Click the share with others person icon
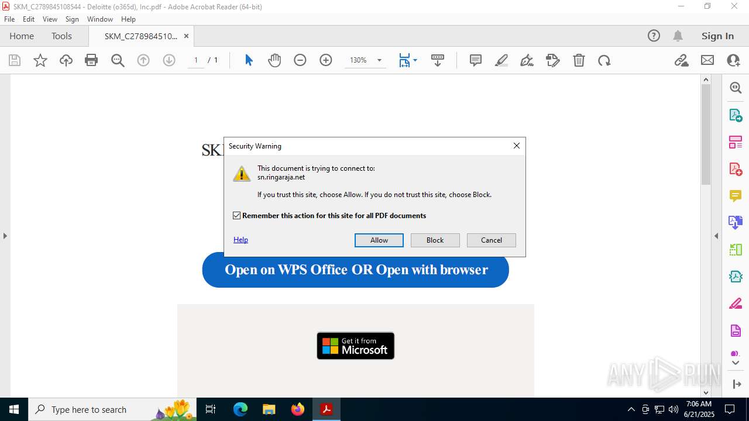Screen dimensions: 749x421 733,60
